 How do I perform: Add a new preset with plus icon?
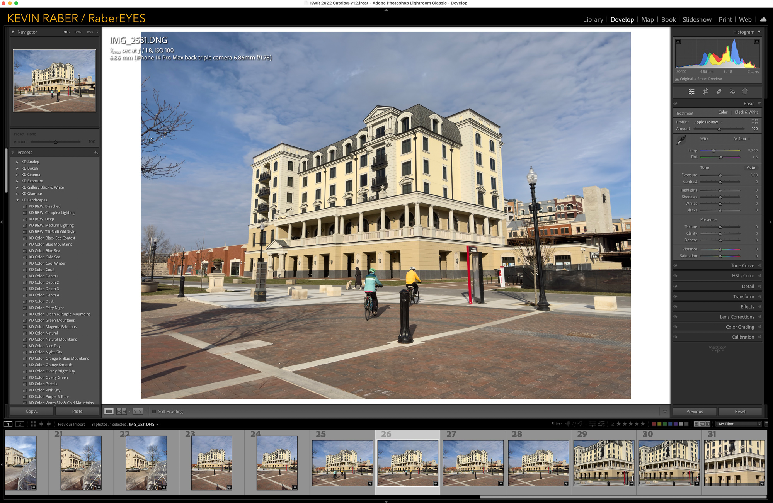point(95,152)
